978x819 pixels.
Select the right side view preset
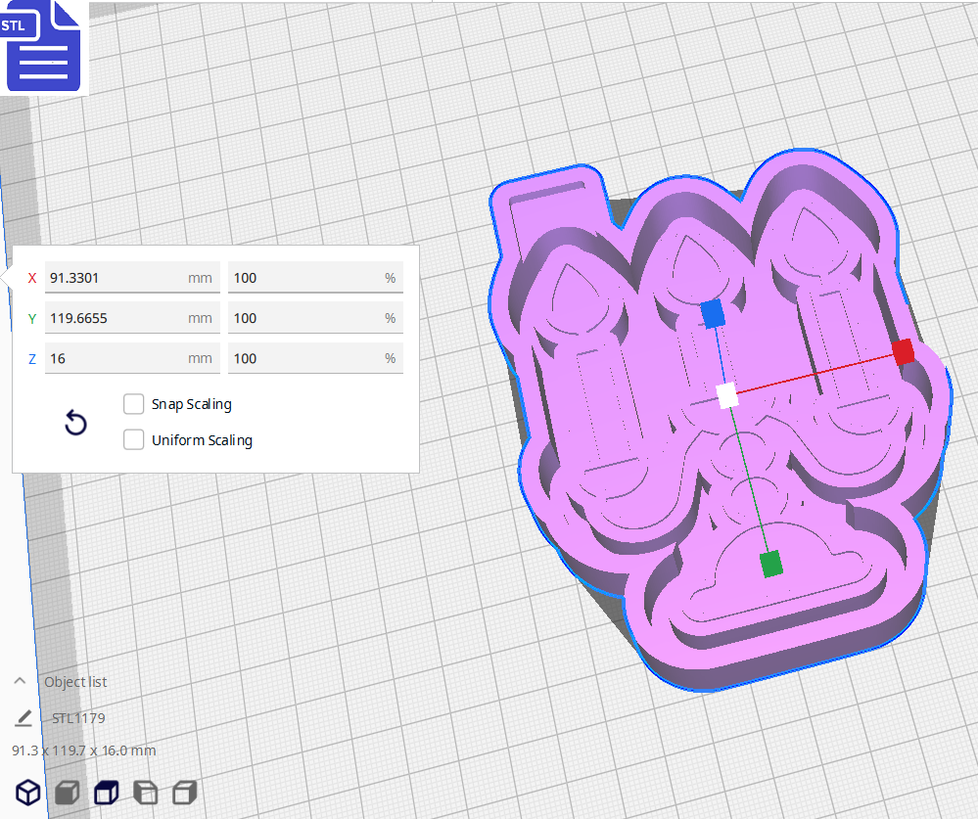184,793
